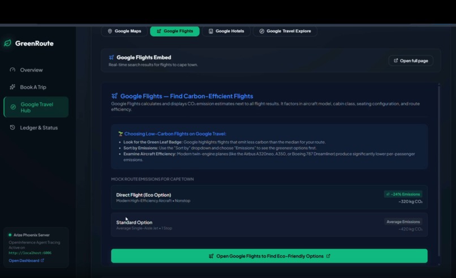456x278 pixels.
Task: Click the Look for the Green Leaf Badge bullet
Action: pos(224,142)
